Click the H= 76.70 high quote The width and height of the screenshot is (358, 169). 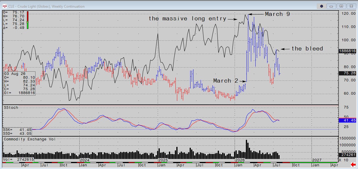coord(14,16)
